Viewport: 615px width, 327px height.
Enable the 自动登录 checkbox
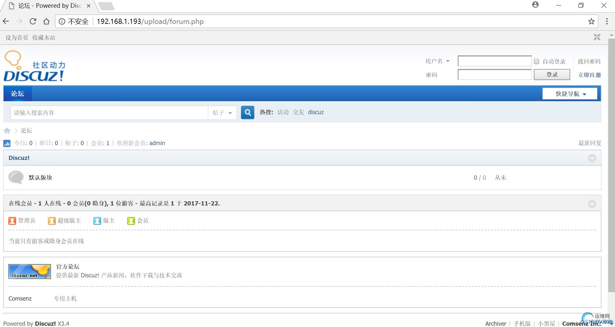pyautogui.click(x=536, y=61)
